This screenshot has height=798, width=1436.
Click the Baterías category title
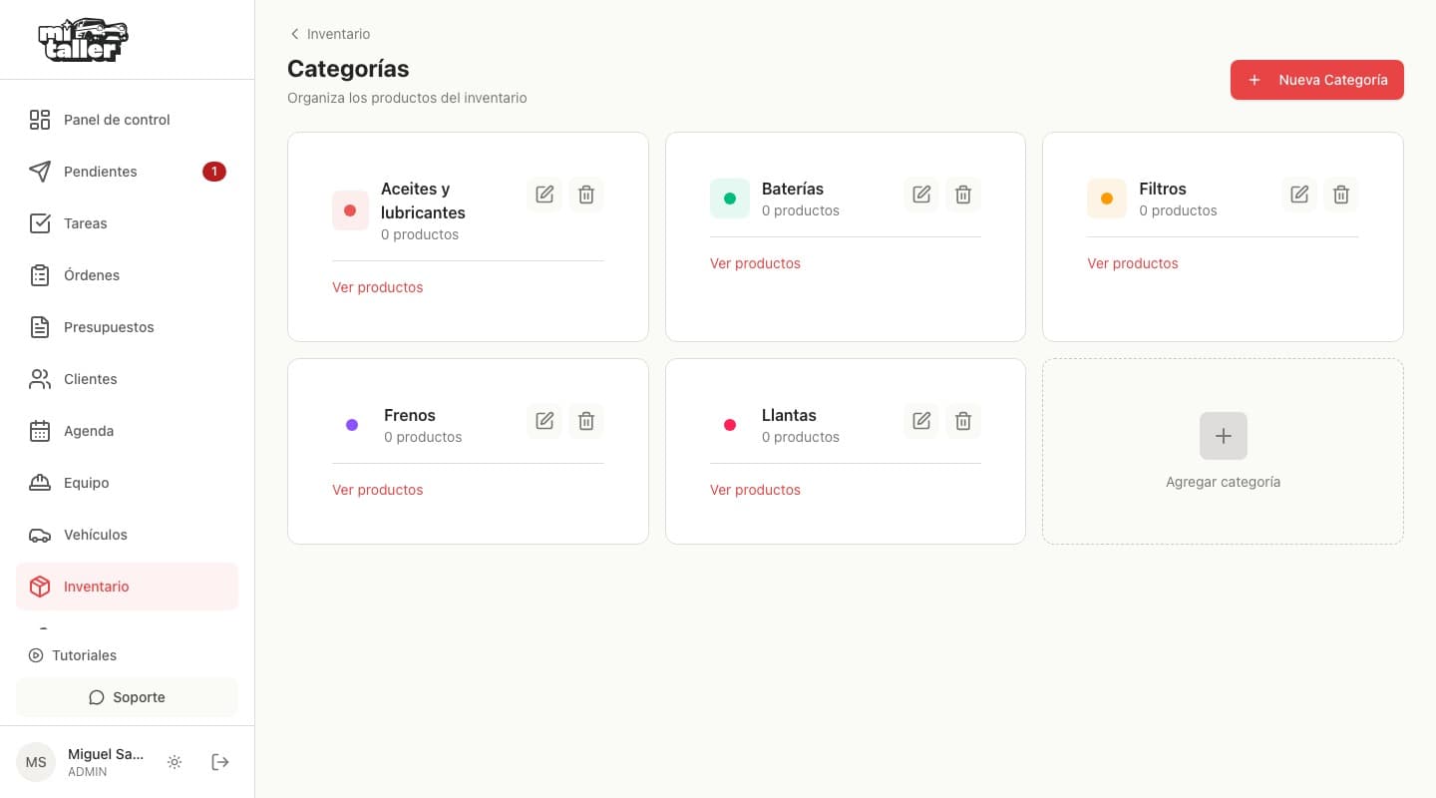793,189
